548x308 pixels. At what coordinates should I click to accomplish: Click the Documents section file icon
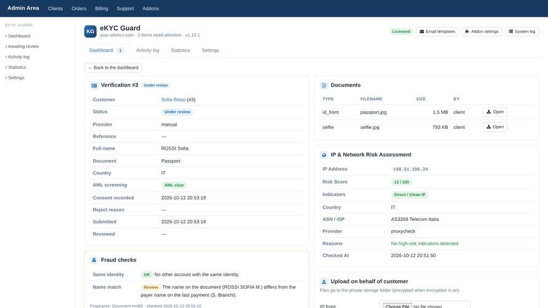pos(324,85)
